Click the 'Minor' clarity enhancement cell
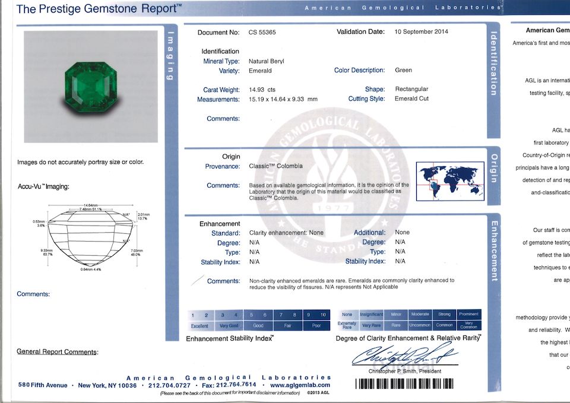Image resolution: width=570 pixels, height=403 pixels. click(396, 315)
